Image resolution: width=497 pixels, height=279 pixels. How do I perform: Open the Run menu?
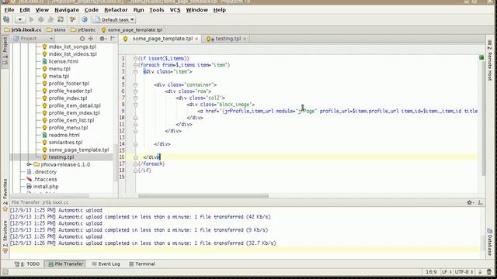coord(138,10)
